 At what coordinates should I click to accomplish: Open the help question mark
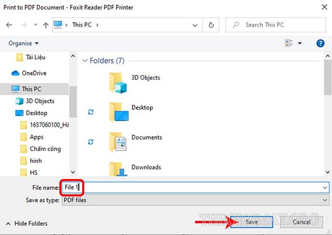[321, 43]
